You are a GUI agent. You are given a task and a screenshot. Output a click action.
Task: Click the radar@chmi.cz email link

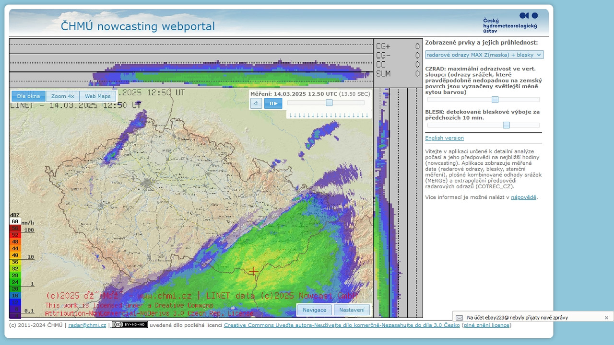click(x=87, y=325)
